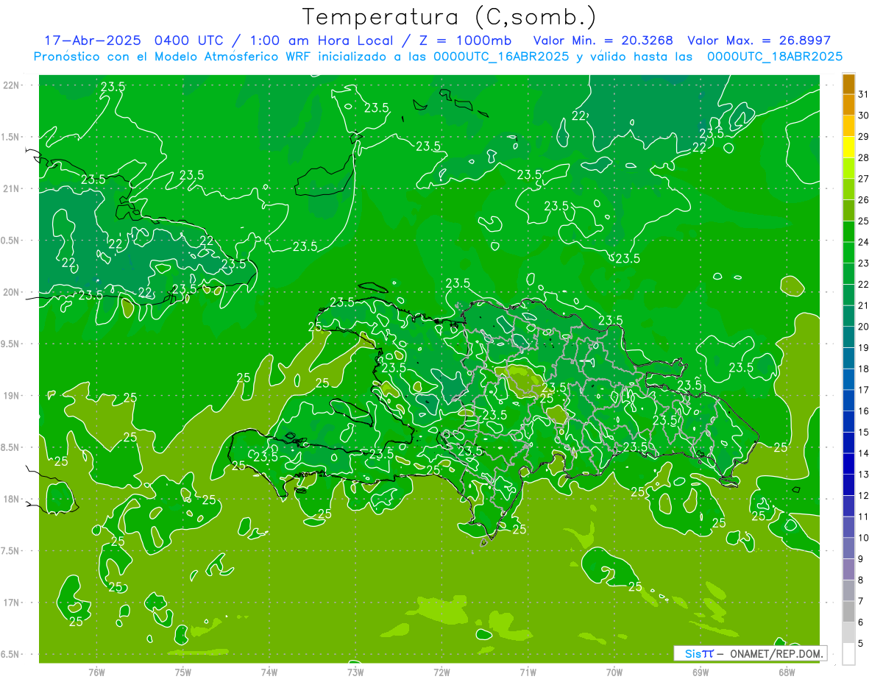Image resolution: width=883 pixels, height=682 pixels.
Task: Click color scale label "24"
Action: [863, 242]
